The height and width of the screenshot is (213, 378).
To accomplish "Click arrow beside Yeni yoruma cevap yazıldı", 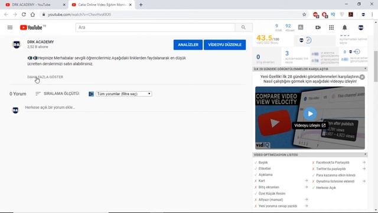I will [307, 206].
